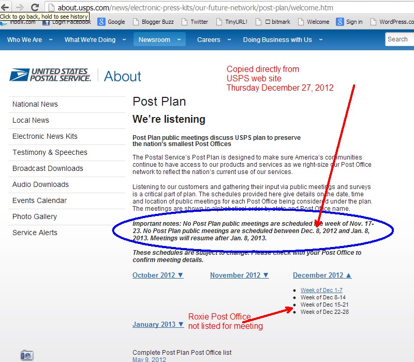
Task: Expand the January 2013 schedule list
Action: (158, 324)
